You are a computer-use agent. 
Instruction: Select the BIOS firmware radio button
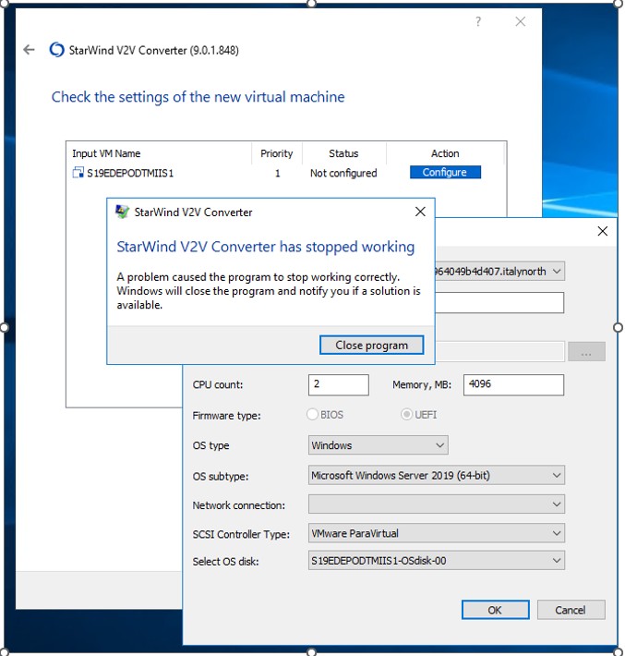pyautogui.click(x=312, y=415)
